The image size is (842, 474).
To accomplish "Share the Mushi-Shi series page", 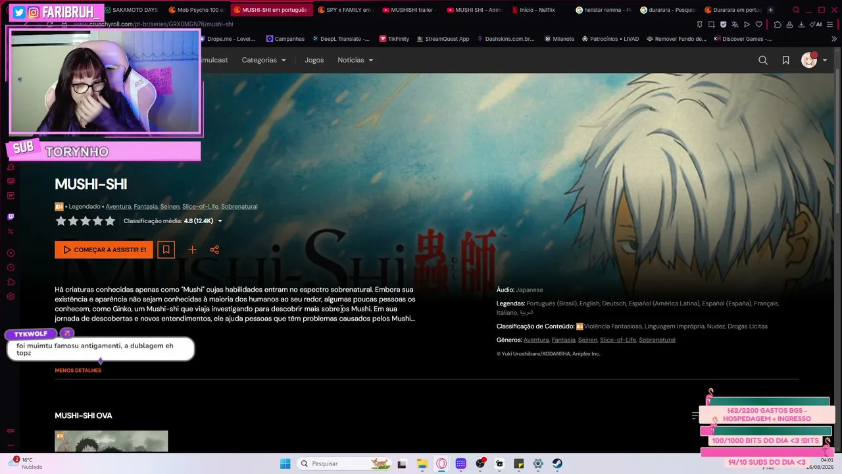I will coord(214,250).
